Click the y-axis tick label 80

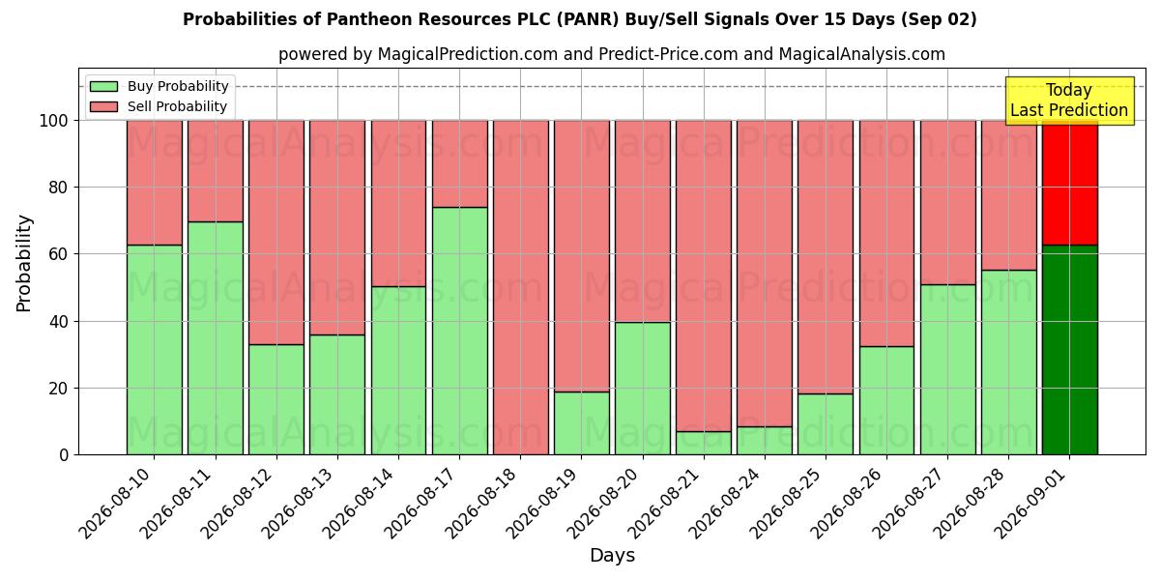tap(59, 188)
